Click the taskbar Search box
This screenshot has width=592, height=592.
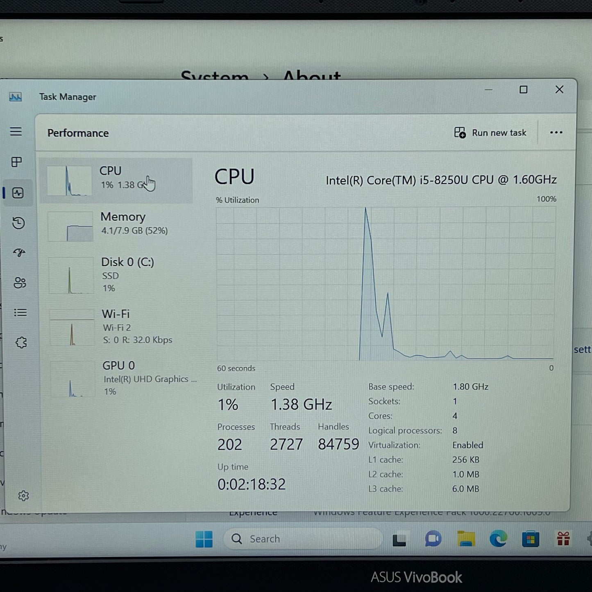tap(302, 539)
